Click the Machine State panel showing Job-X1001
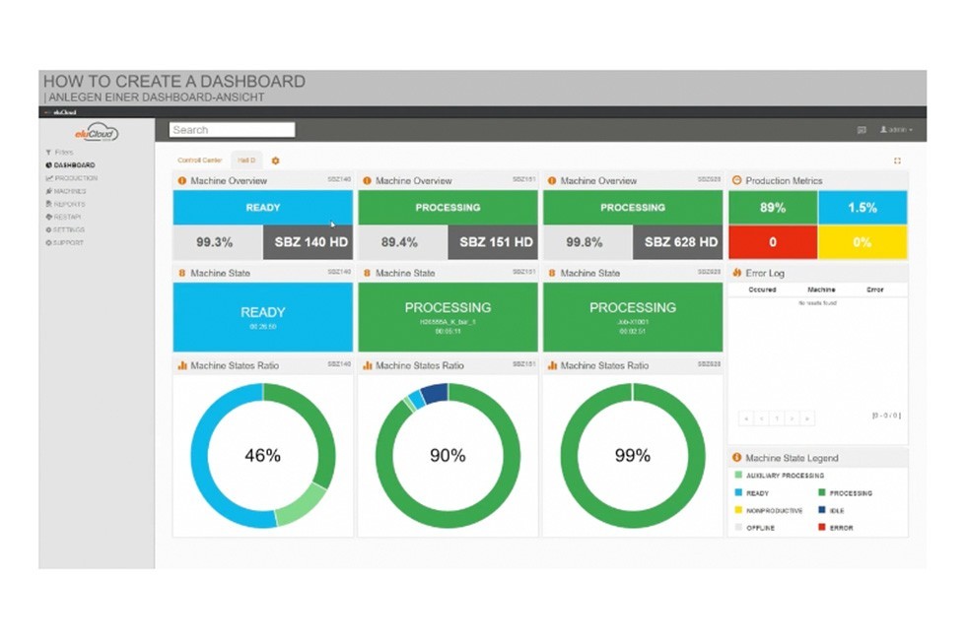Screen dimensions: 966x643 [633, 317]
